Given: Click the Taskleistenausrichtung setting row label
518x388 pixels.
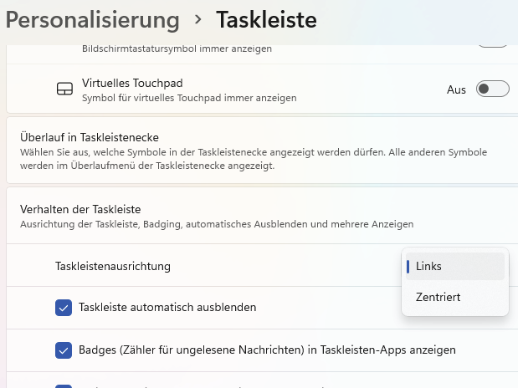Looking at the screenshot, I should (x=113, y=266).
